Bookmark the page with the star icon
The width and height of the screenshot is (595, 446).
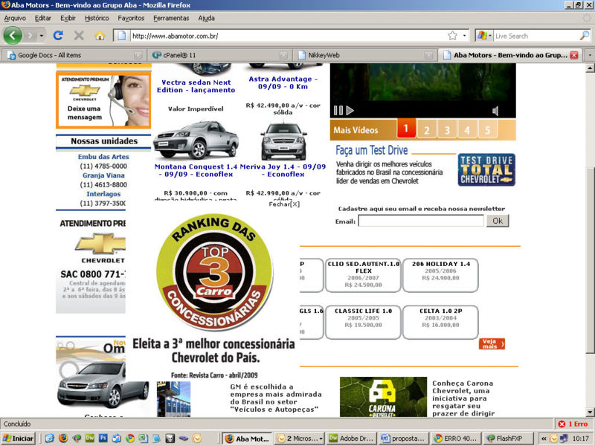pos(452,36)
